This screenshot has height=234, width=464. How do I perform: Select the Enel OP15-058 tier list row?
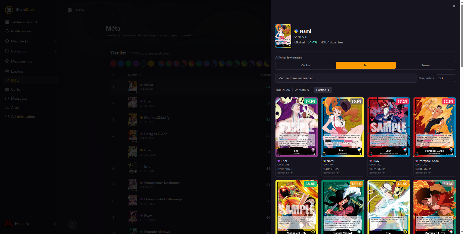(191, 103)
